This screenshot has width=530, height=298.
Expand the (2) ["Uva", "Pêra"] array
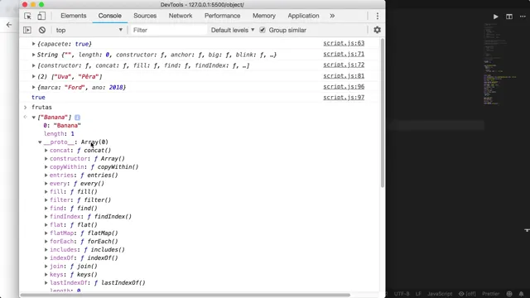click(x=33, y=77)
